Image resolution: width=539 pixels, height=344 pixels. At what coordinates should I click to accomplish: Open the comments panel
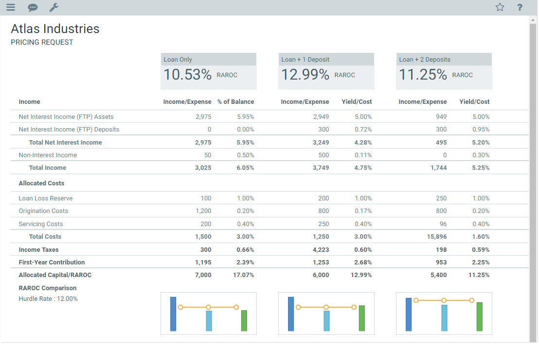point(33,7)
